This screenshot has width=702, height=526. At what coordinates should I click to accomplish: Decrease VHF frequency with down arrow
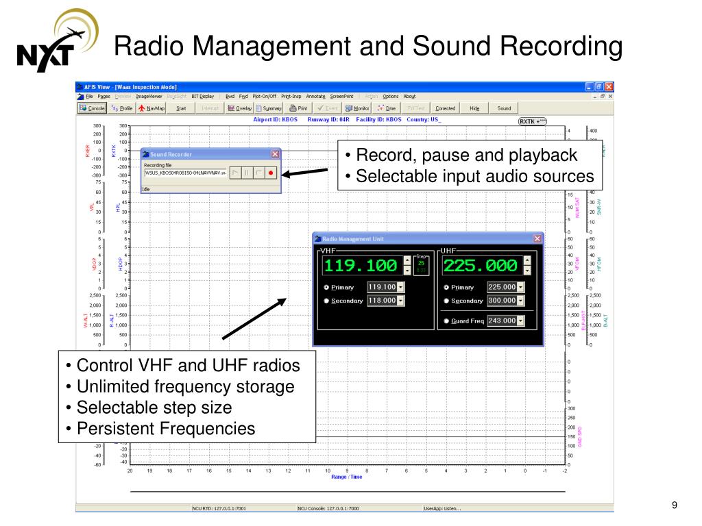(x=407, y=270)
